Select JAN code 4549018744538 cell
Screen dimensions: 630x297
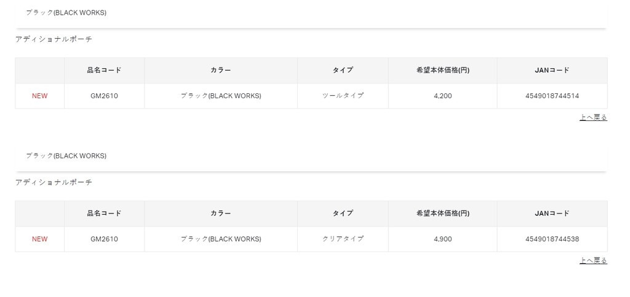[552, 239]
